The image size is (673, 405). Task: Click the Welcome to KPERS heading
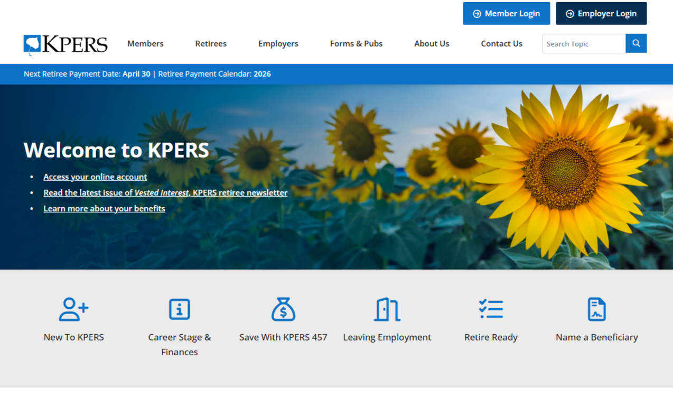click(116, 150)
